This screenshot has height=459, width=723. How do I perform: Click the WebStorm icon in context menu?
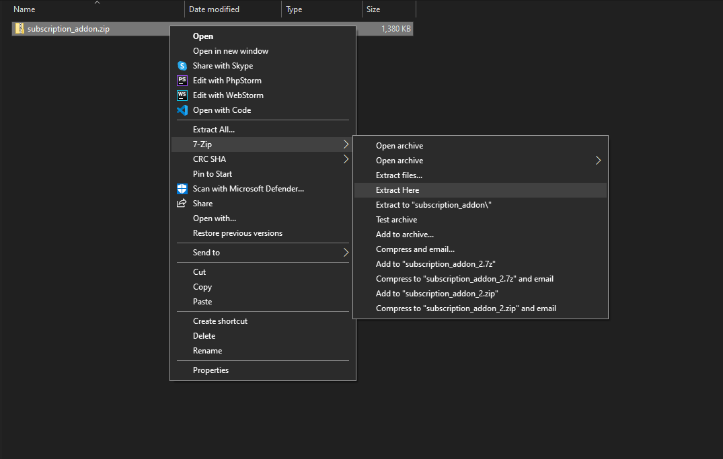(182, 95)
